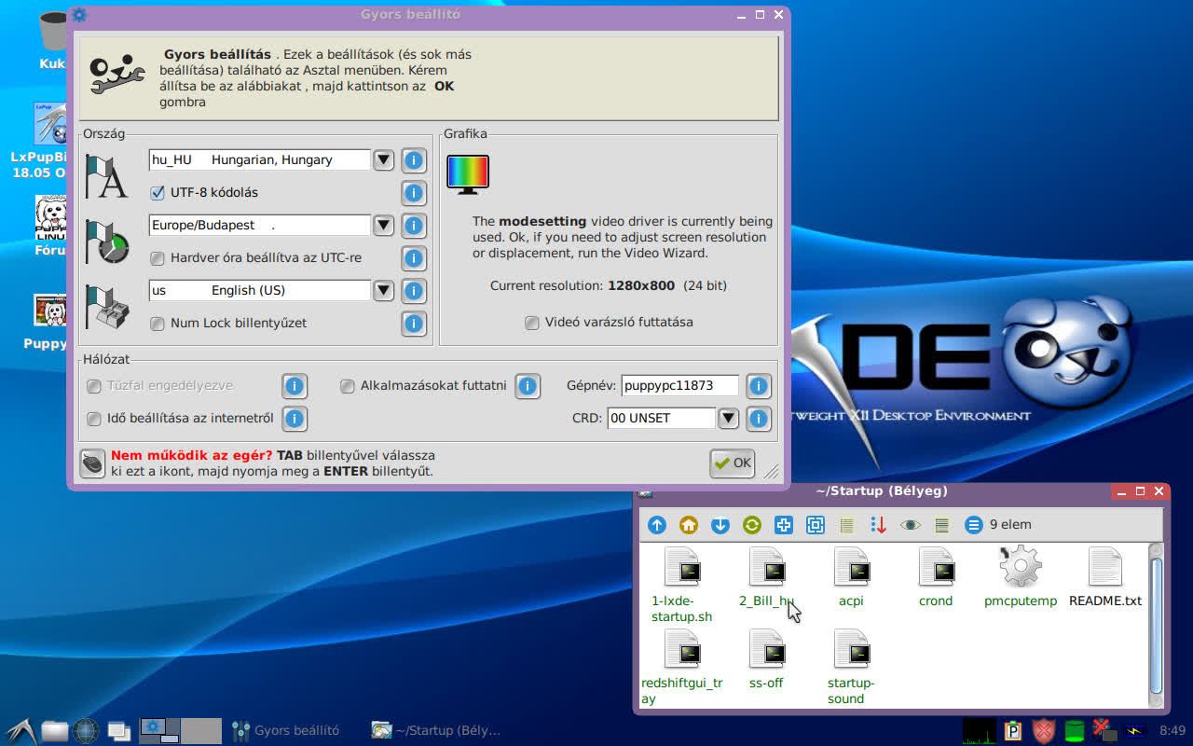The image size is (1193, 746).
Task: Click info button beside keyboard layout dropdown
Action: tap(414, 291)
